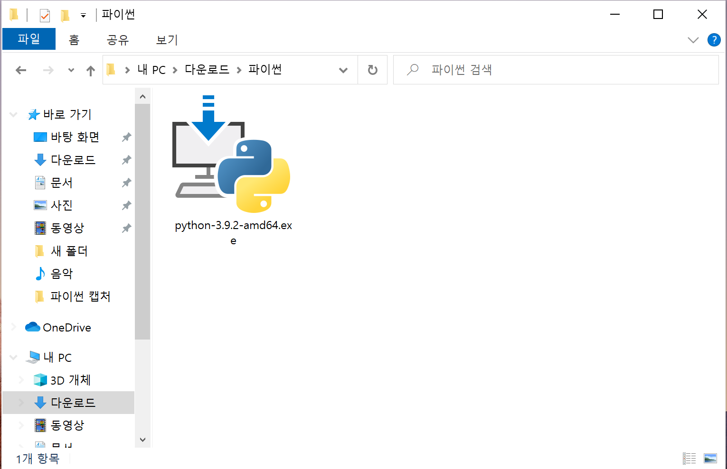Close the 파이썬 Explorer window
This screenshot has width=727, height=469.
[702, 15]
